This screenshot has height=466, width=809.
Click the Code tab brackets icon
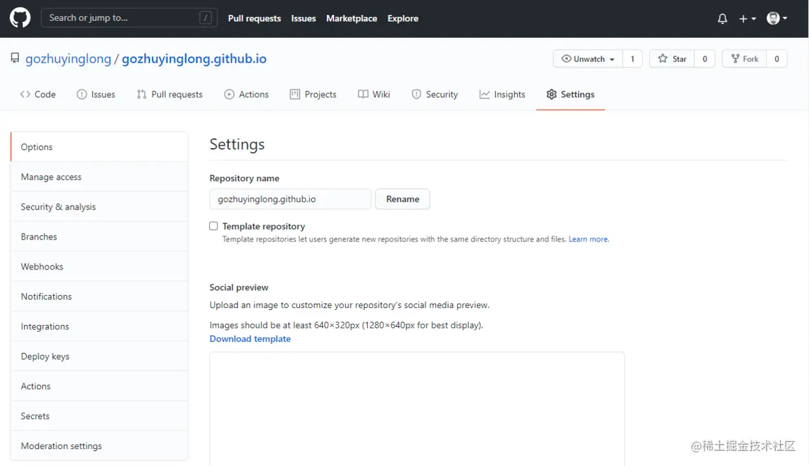pos(25,94)
